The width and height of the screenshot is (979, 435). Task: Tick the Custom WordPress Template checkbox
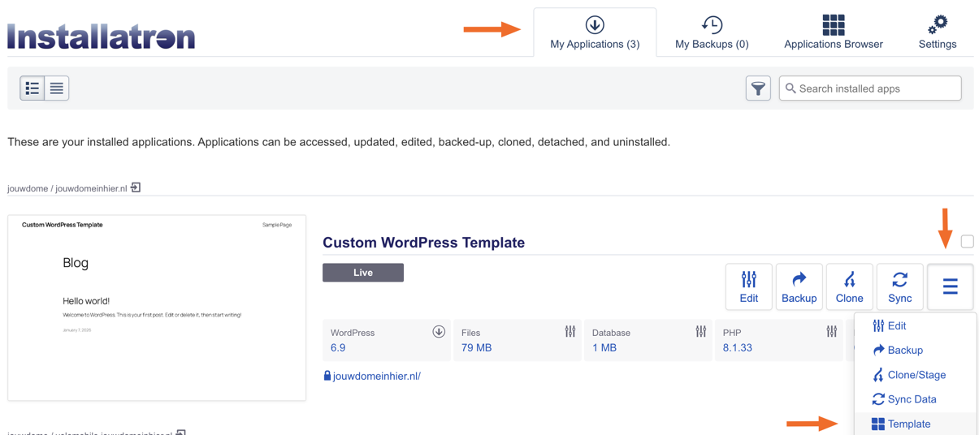pyautogui.click(x=967, y=241)
